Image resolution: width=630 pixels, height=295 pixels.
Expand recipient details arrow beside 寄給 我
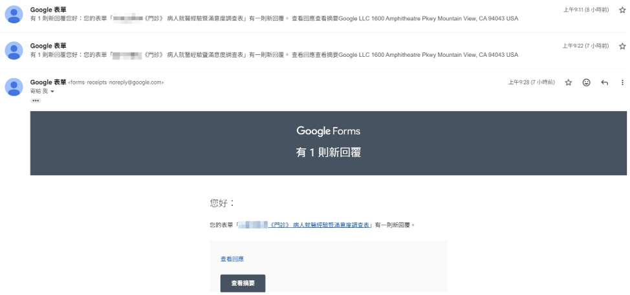52,92
